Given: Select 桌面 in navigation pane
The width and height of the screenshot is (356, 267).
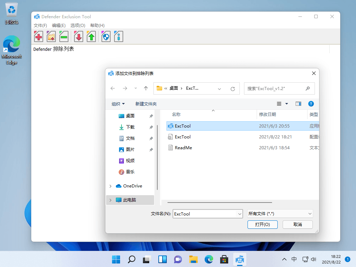Looking at the screenshot, I should pyautogui.click(x=130, y=116).
